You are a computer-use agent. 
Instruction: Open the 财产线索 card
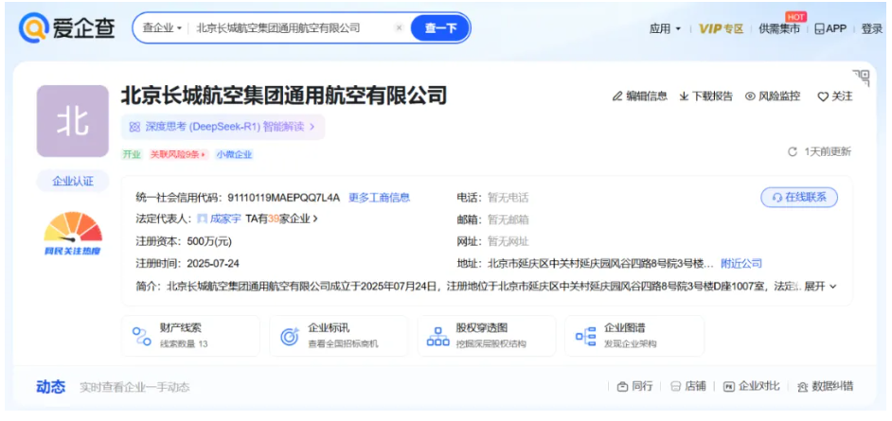tap(190, 335)
